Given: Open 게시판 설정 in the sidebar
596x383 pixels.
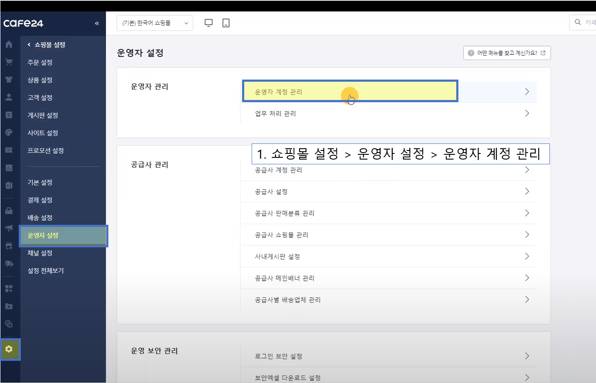Looking at the screenshot, I should 43,115.
